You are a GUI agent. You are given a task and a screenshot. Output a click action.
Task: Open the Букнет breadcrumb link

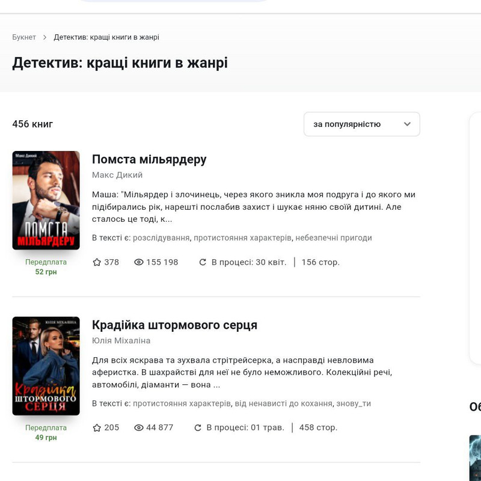tap(24, 37)
